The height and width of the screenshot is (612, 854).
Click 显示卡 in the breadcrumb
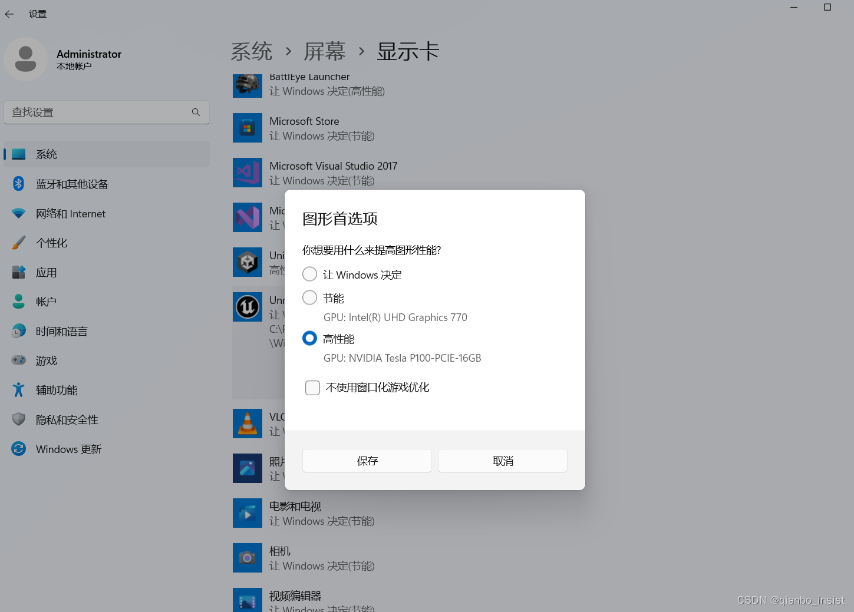[x=408, y=52]
